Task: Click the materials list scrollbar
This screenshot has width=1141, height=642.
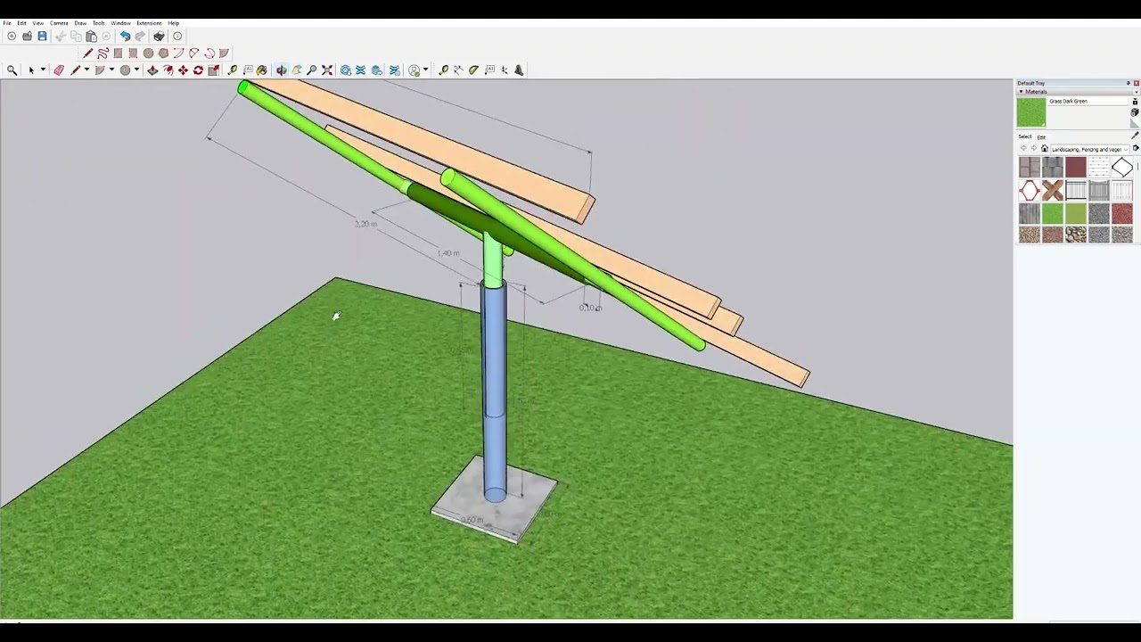Action: click(x=1137, y=166)
